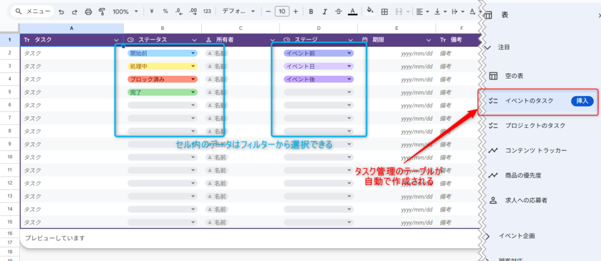Image resolution: width=601 pixels, height=261 pixels.
Task: Open the イベント前 stage dropdown chip
Action: [x=318, y=53]
